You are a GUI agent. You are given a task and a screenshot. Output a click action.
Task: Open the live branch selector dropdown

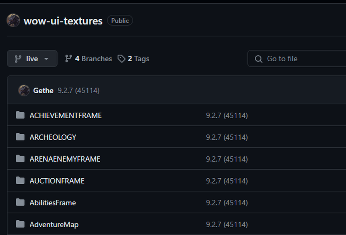(x=32, y=59)
